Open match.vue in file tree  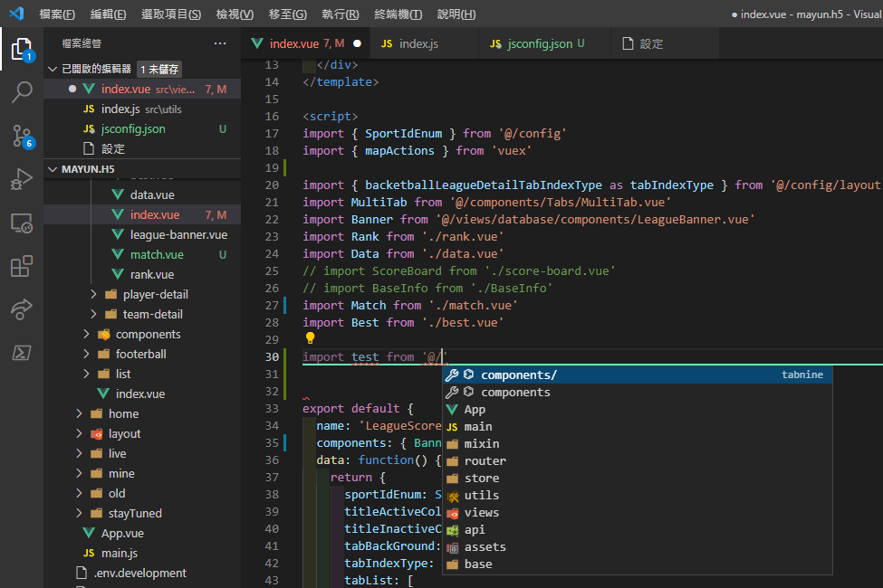pyautogui.click(x=157, y=254)
